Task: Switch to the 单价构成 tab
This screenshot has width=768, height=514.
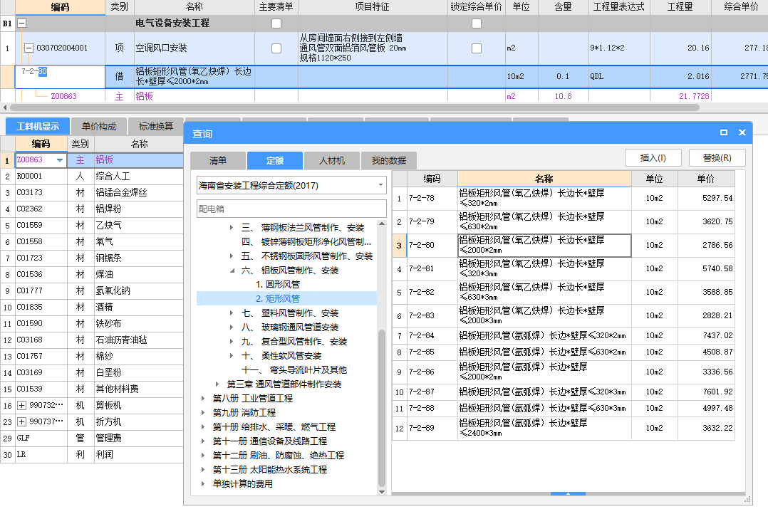Action: coord(99,126)
